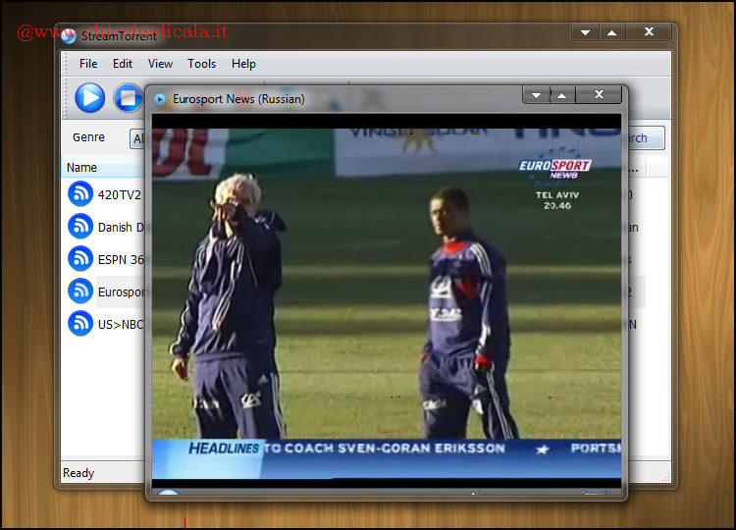This screenshot has height=530, width=736.
Task: Sort channels by the Name column header
Action: click(x=82, y=168)
